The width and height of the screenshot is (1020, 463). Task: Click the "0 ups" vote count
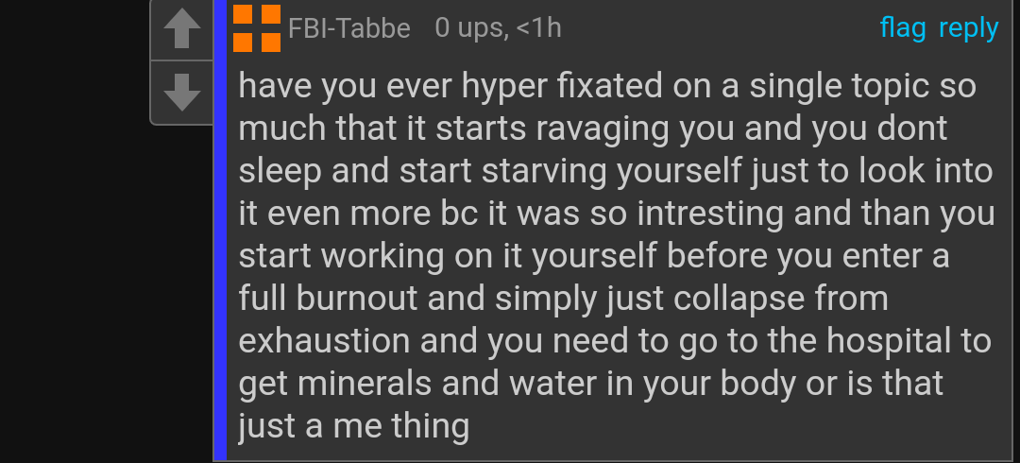[x=469, y=28]
